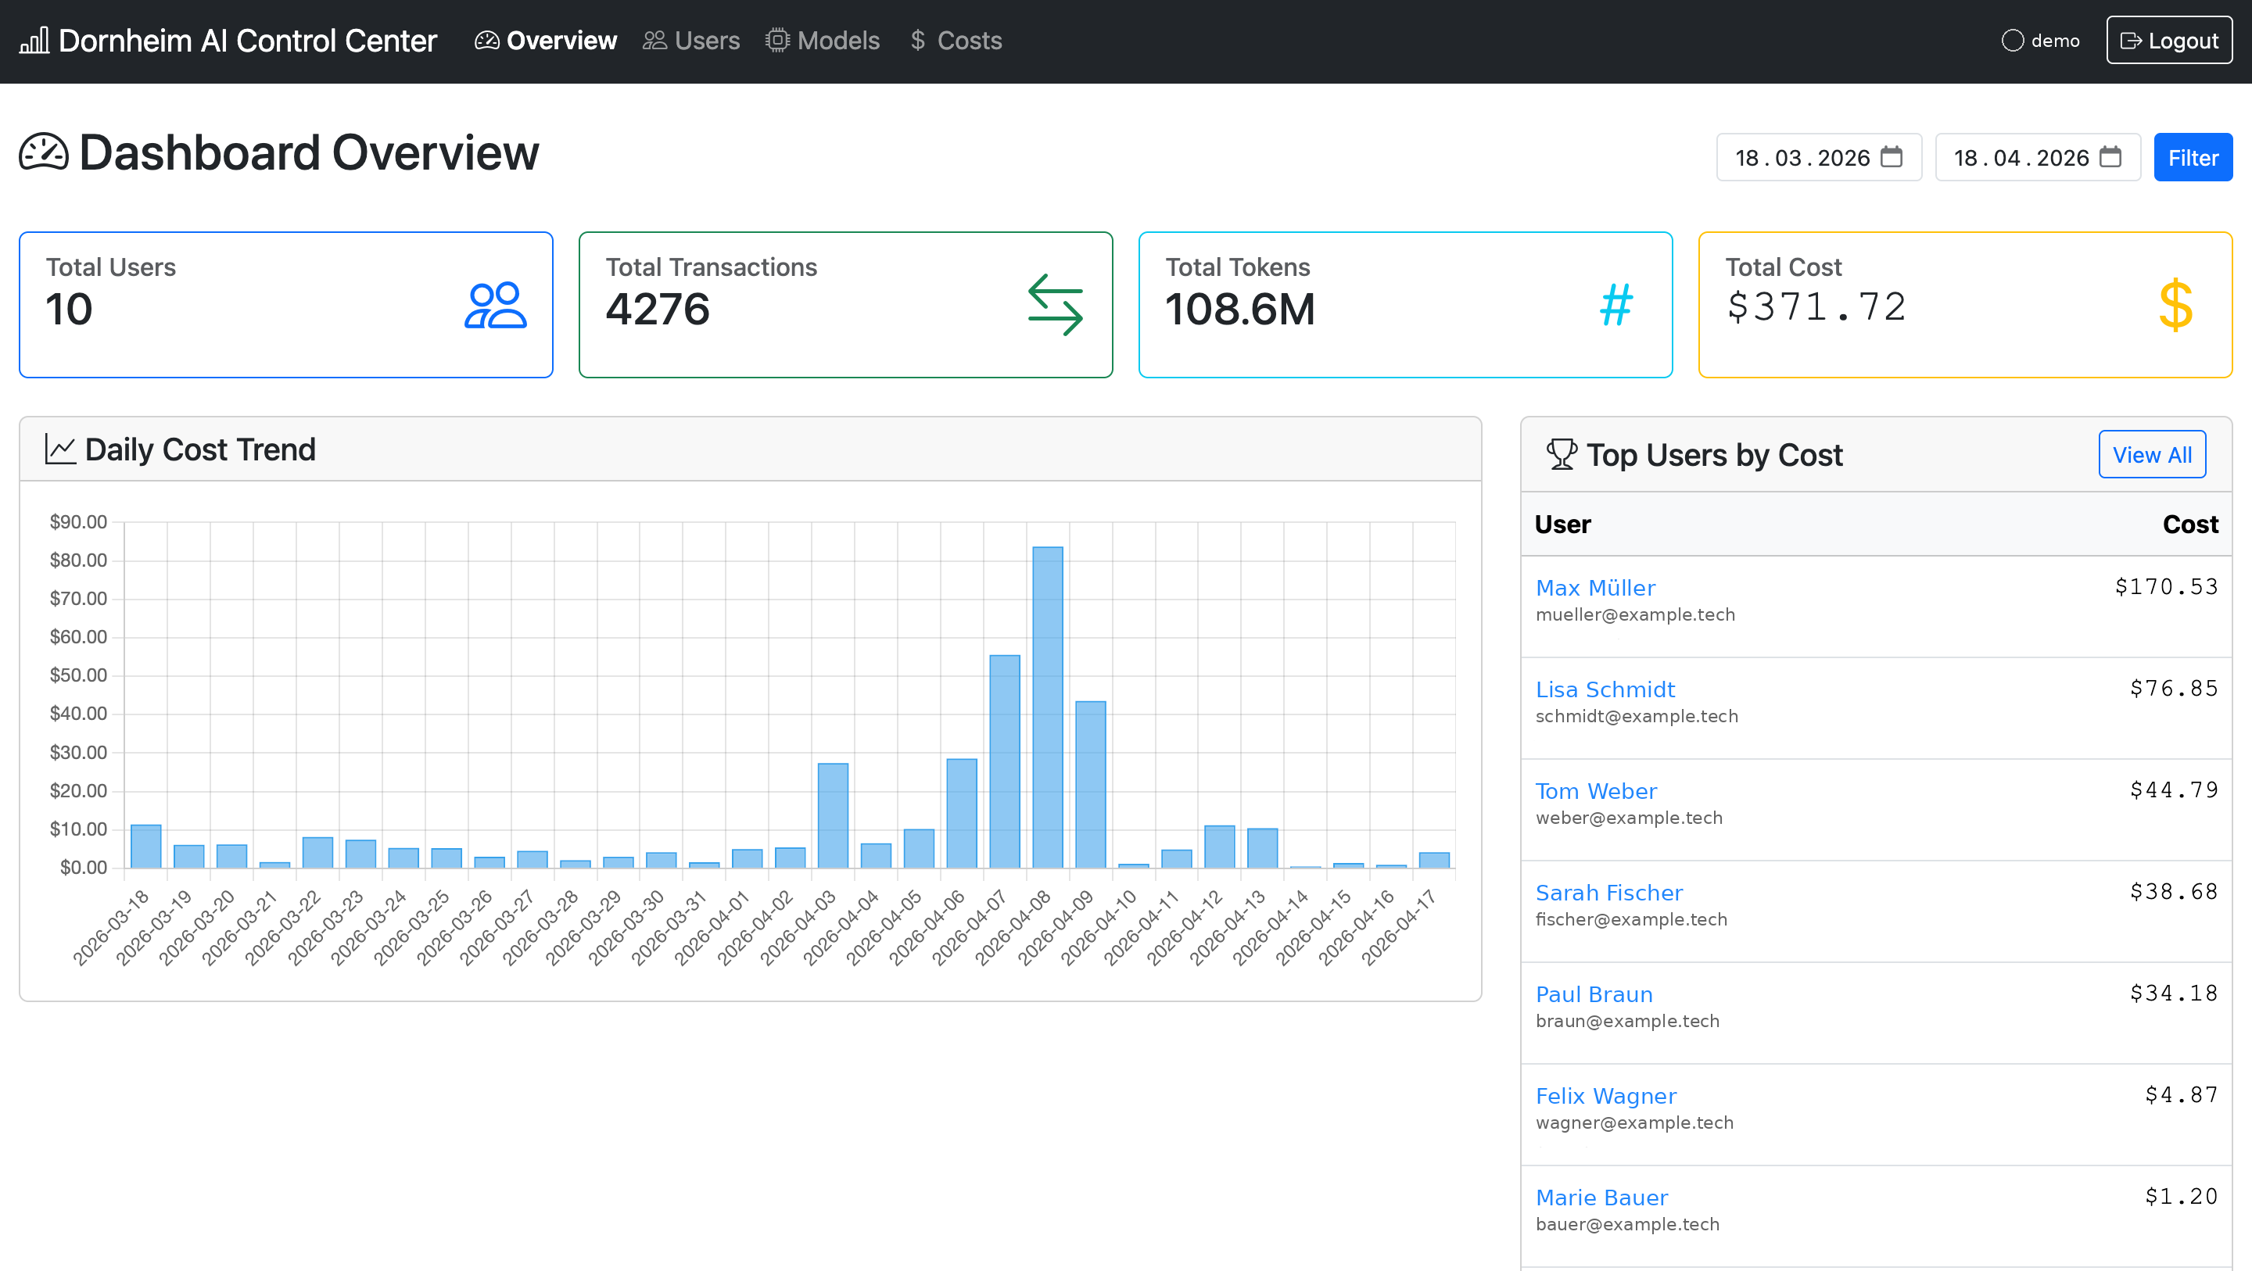Click the demo user status circle icon
Viewport: 2252px width, 1271px height.
click(2013, 39)
